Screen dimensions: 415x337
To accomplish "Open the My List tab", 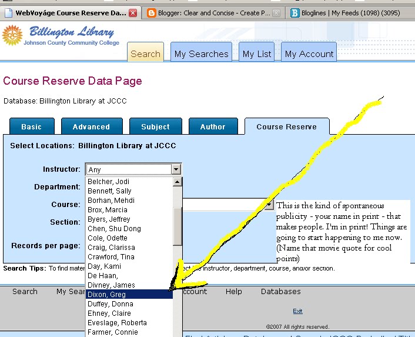I will (257, 52).
